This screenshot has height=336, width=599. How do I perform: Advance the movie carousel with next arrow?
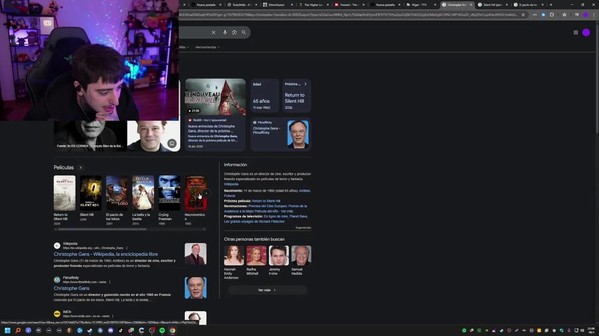click(x=206, y=193)
